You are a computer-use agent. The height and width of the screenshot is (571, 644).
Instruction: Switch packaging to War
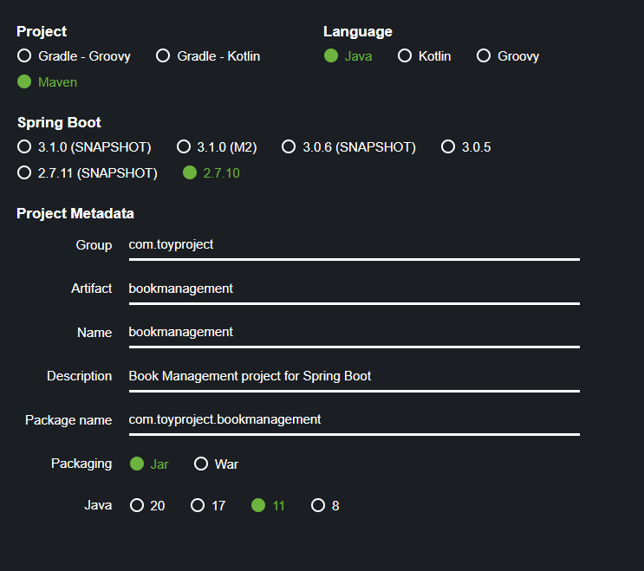pos(201,464)
